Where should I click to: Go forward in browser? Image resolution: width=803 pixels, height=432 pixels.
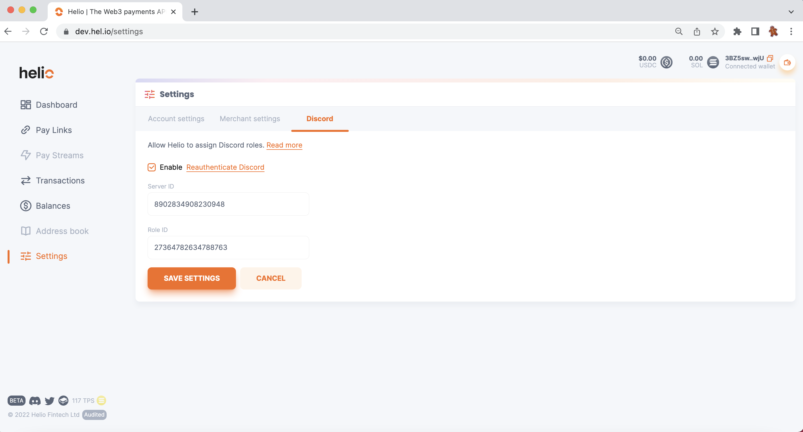(26, 31)
